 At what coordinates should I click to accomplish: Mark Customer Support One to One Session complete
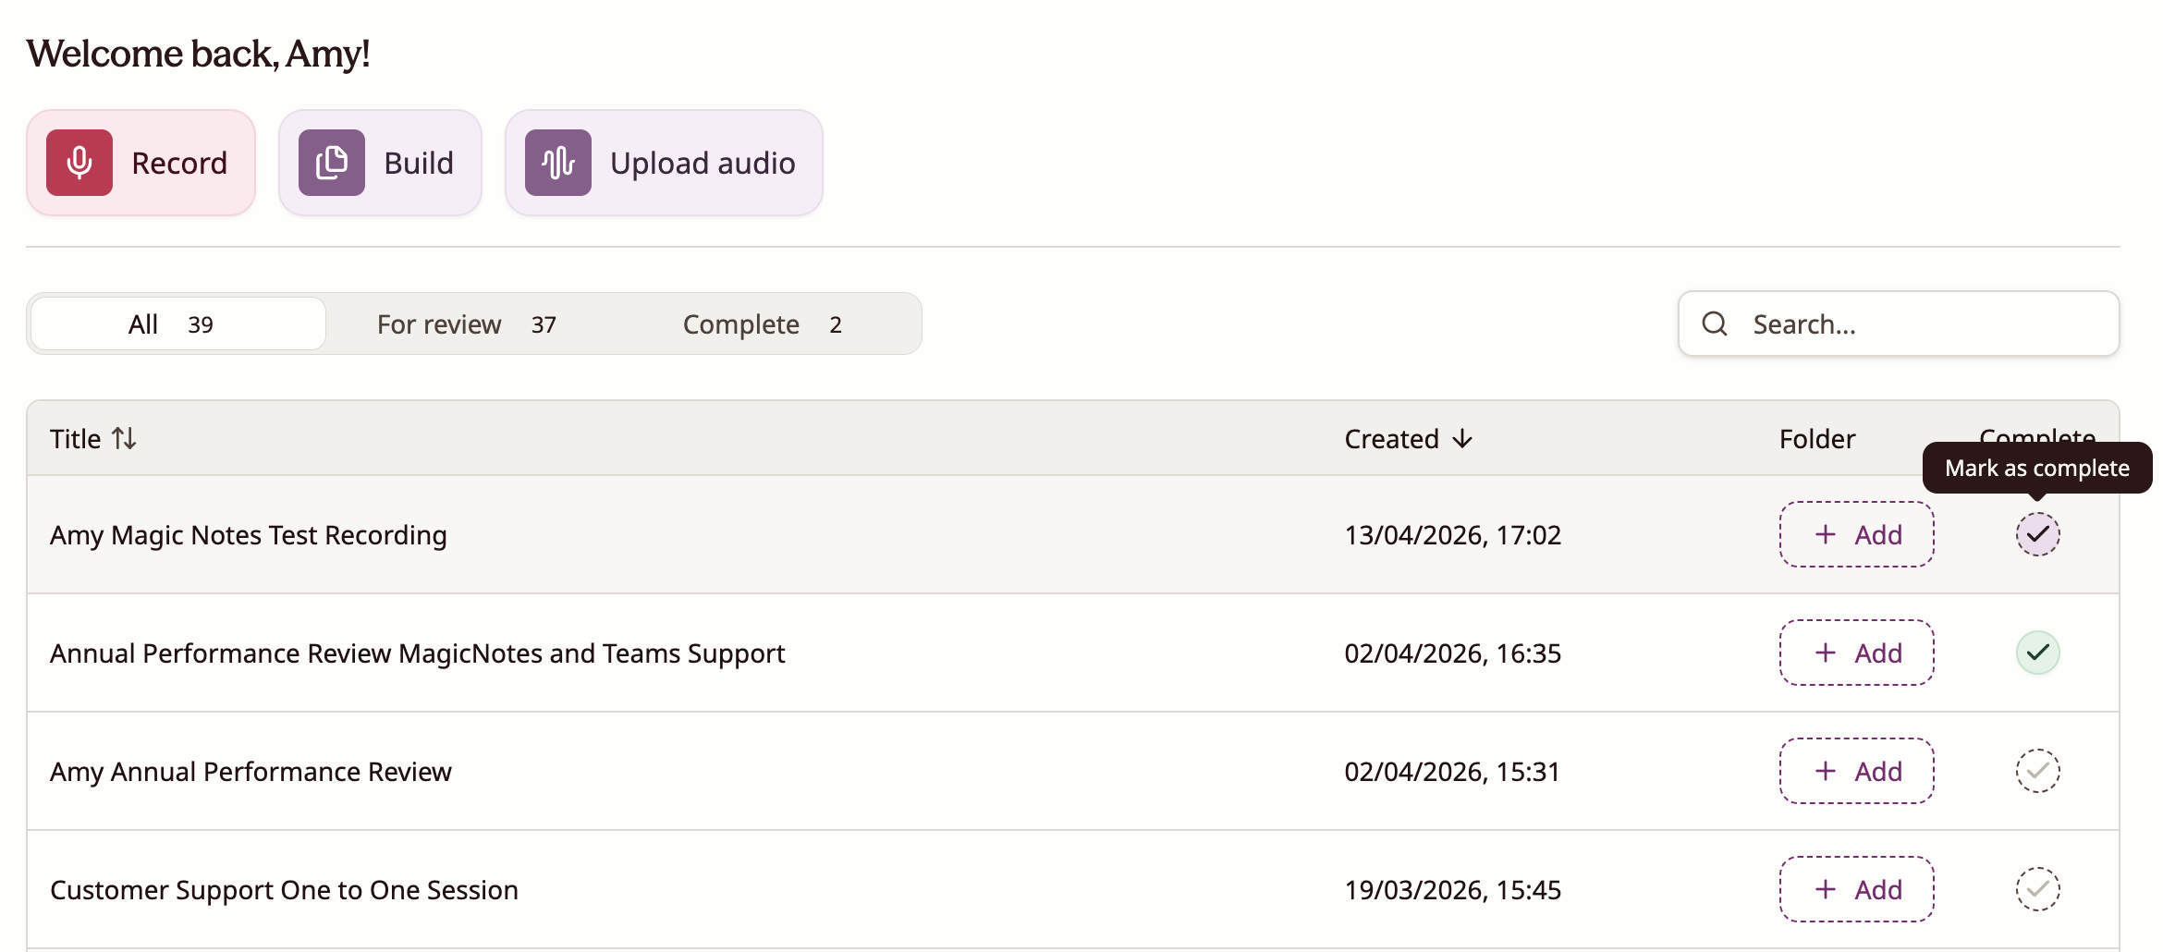[x=2037, y=889]
